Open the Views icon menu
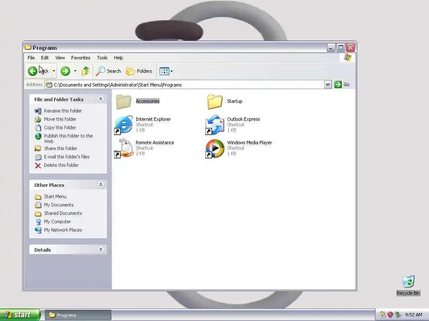The image size is (429, 321). tap(166, 71)
